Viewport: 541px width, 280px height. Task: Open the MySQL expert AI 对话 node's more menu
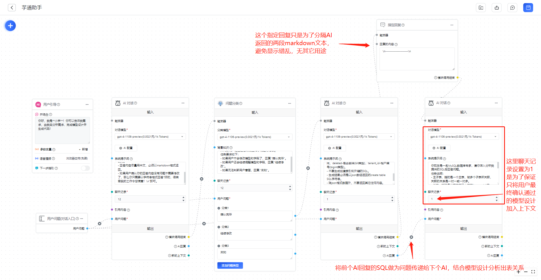pyautogui.click(x=496, y=103)
